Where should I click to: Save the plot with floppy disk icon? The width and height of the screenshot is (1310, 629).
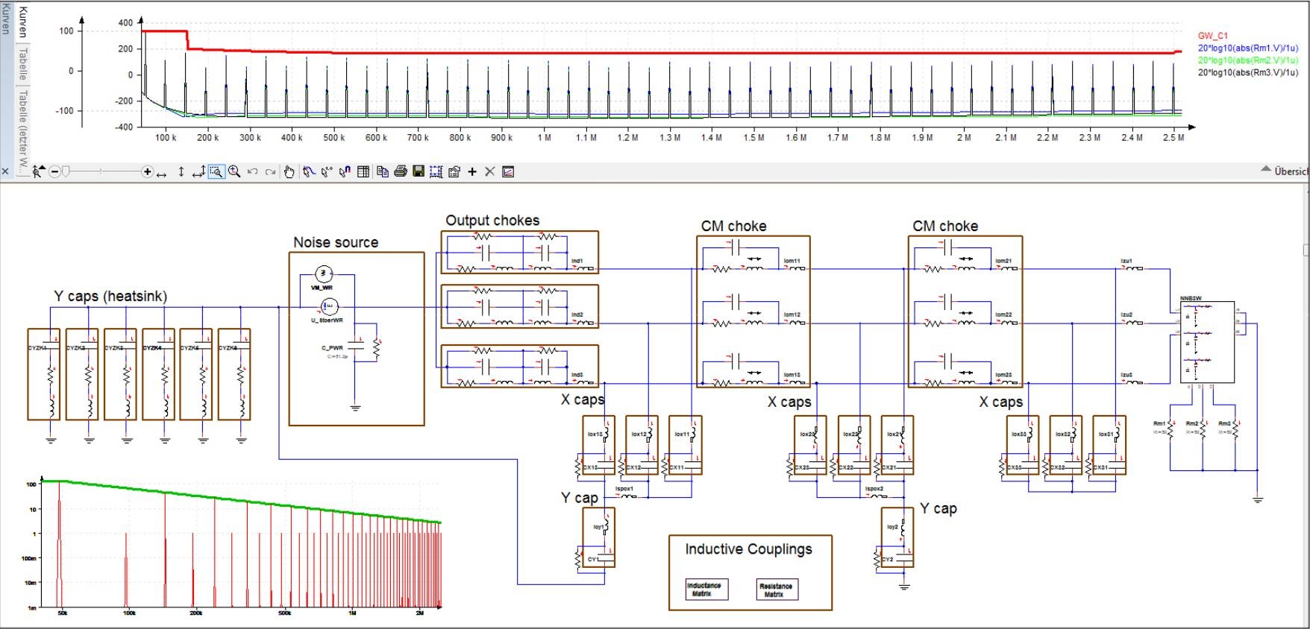pos(418,172)
